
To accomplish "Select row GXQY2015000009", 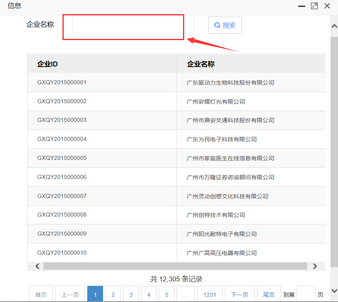I will 177,234.
